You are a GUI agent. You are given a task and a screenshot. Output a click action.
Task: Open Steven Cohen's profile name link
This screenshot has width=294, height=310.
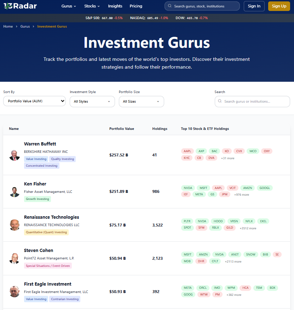click(x=39, y=250)
